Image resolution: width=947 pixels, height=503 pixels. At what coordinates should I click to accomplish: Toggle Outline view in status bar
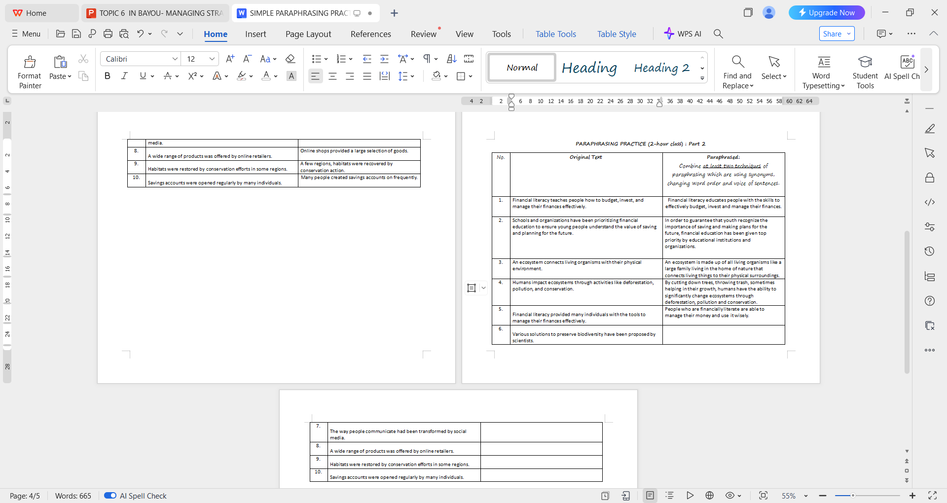click(x=669, y=496)
